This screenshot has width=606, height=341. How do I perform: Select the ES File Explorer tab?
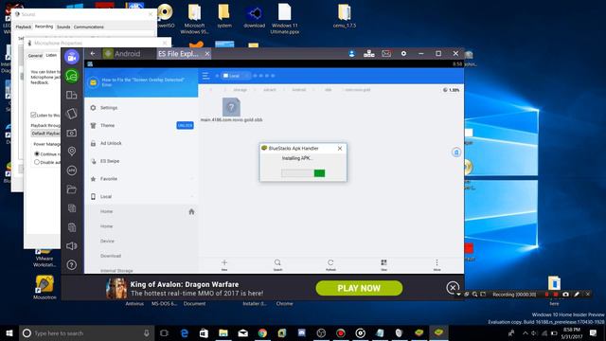pyautogui.click(x=179, y=54)
